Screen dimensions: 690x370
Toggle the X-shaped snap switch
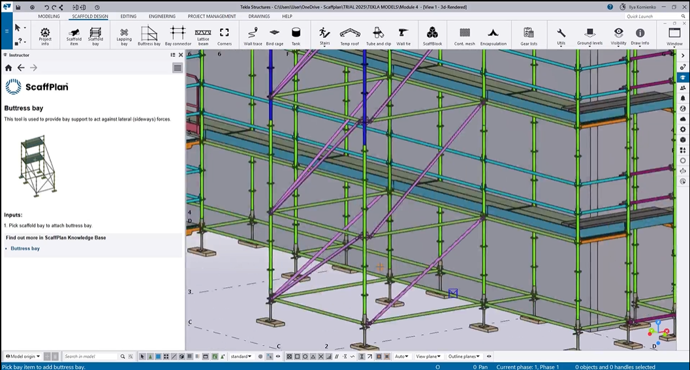click(321, 356)
